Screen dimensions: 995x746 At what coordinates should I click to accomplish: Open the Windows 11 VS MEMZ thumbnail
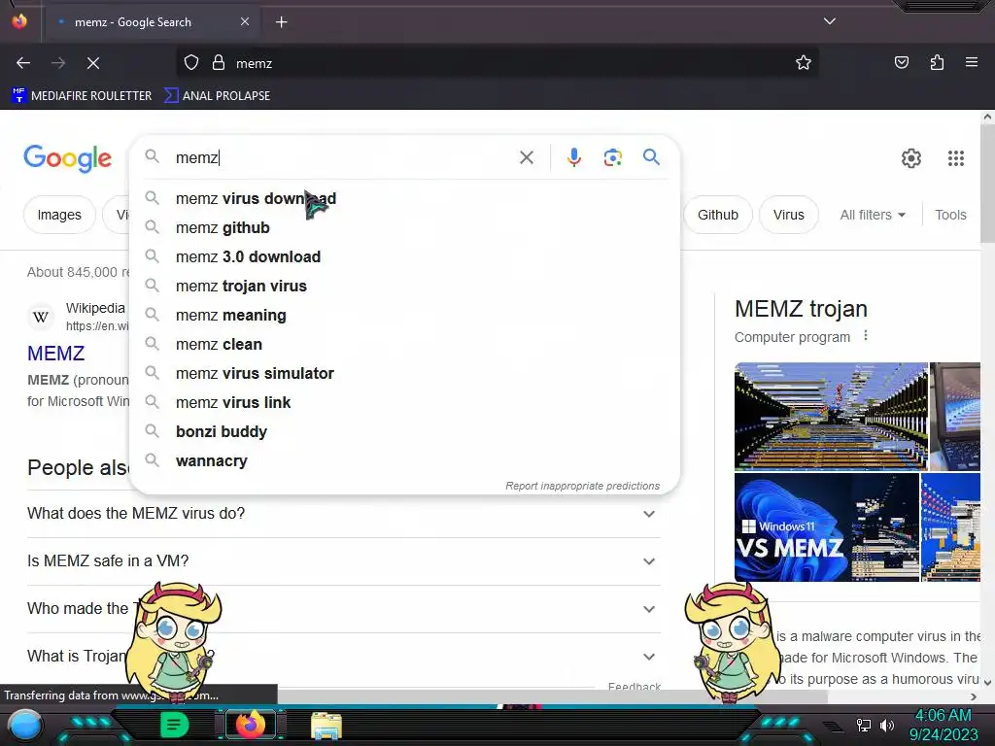[826, 527]
